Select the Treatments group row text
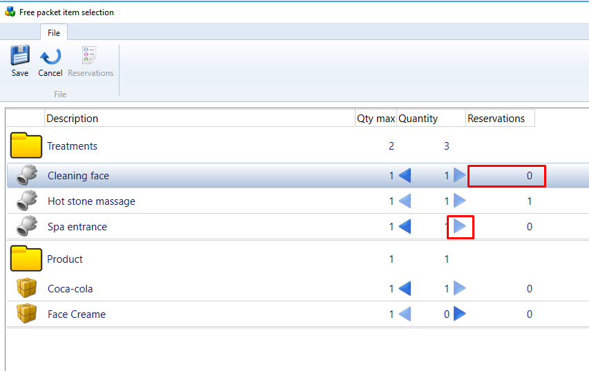This screenshot has width=589, height=371. [x=72, y=146]
